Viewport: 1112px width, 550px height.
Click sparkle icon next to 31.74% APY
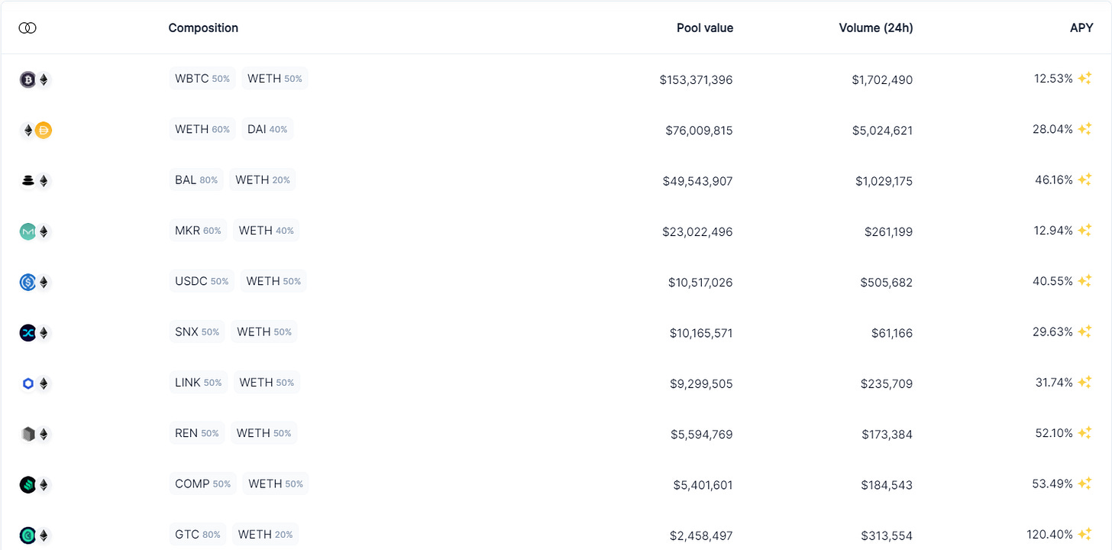point(1085,383)
